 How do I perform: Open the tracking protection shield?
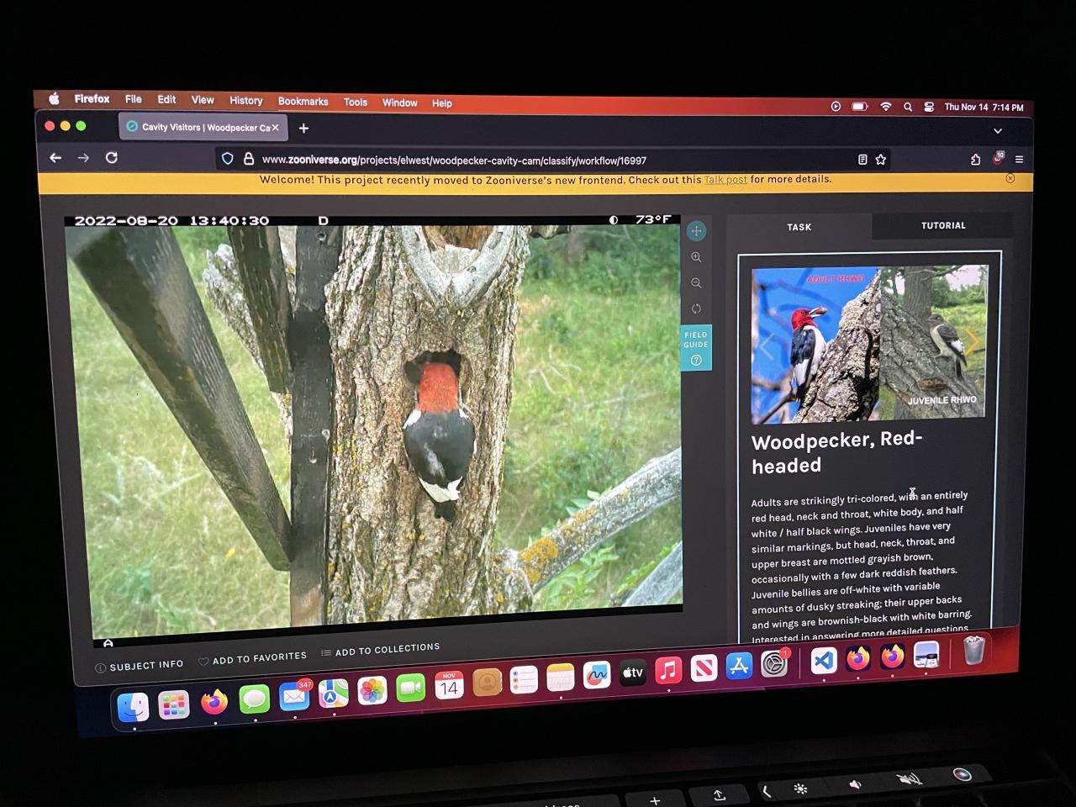(x=227, y=158)
